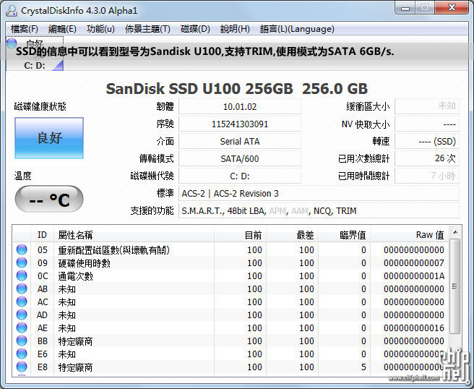
Task: Click the status orb for attribute AC
Action: (22, 302)
